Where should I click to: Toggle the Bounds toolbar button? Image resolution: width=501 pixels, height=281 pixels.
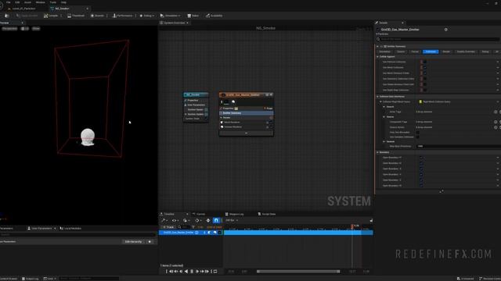pyautogui.click(x=97, y=16)
